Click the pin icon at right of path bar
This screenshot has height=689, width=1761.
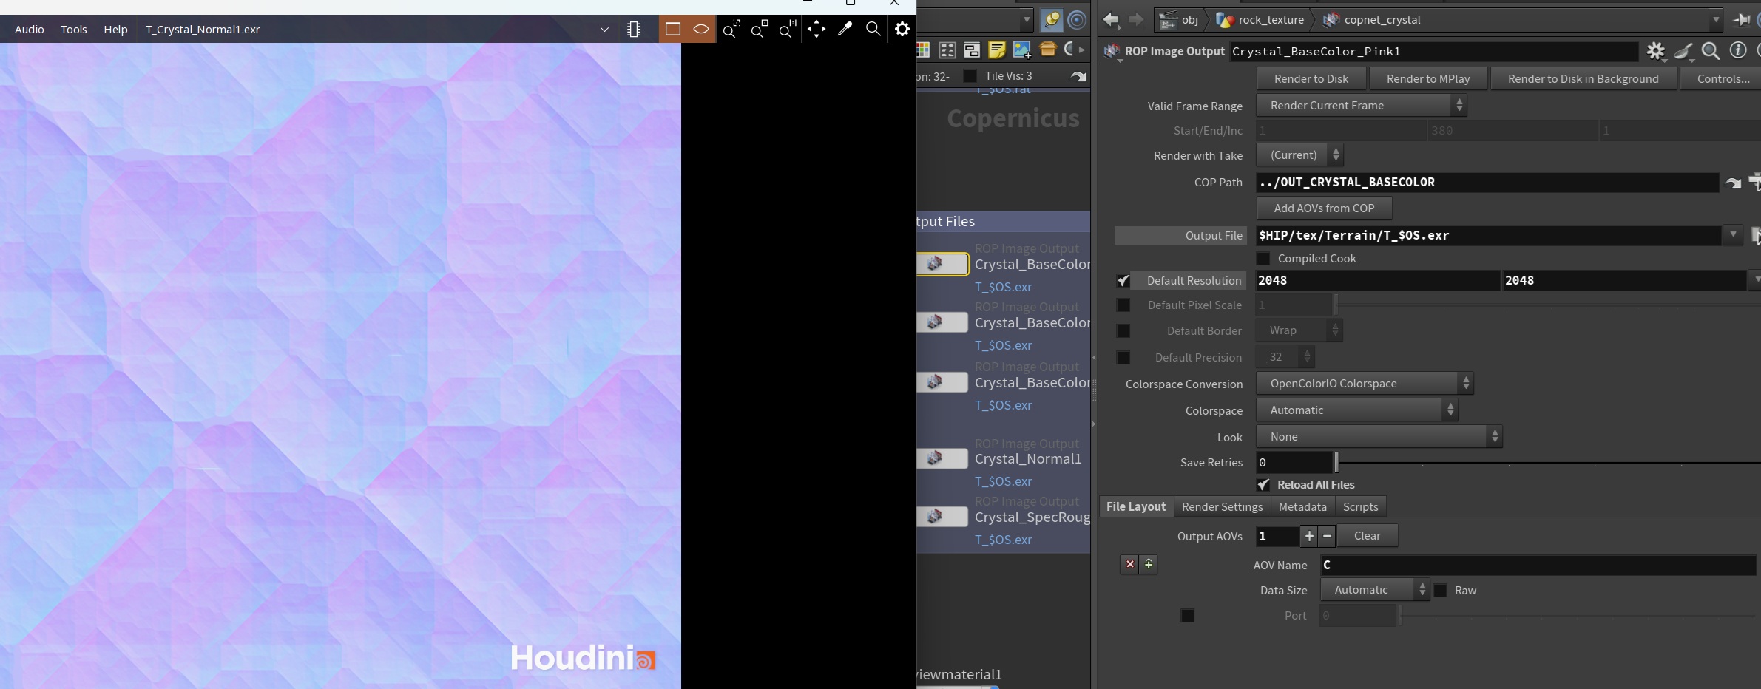click(x=1743, y=20)
